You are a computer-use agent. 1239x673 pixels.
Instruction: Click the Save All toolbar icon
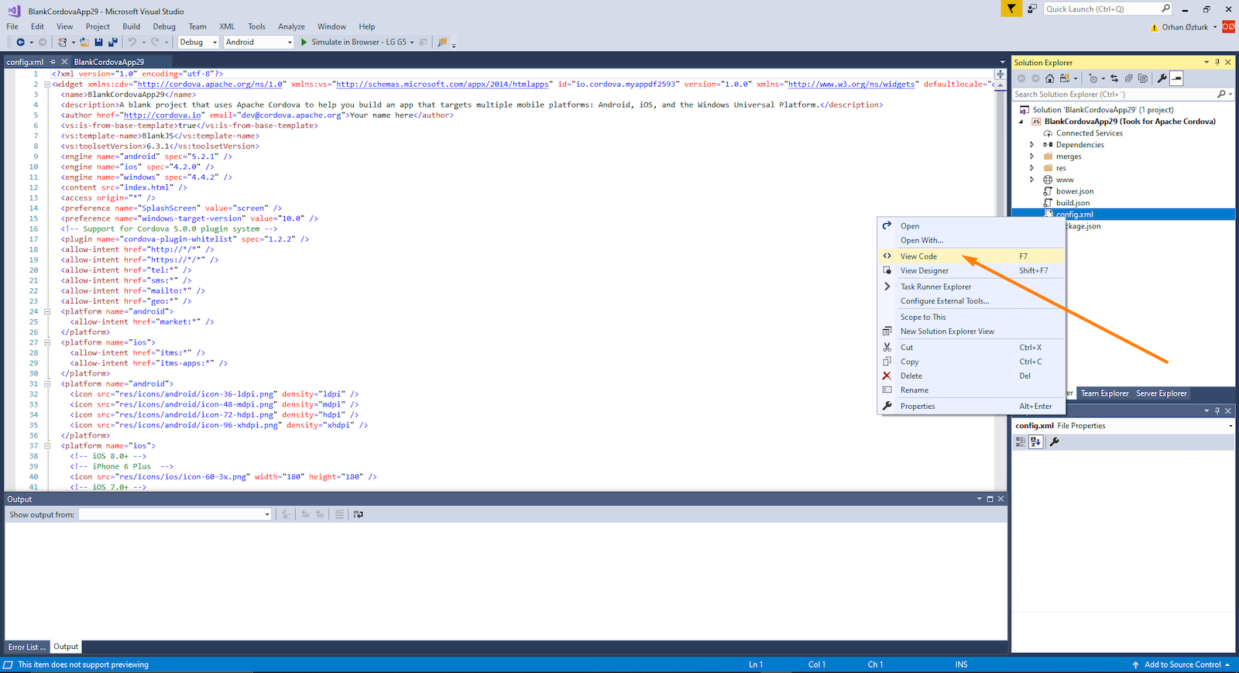point(113,42)
